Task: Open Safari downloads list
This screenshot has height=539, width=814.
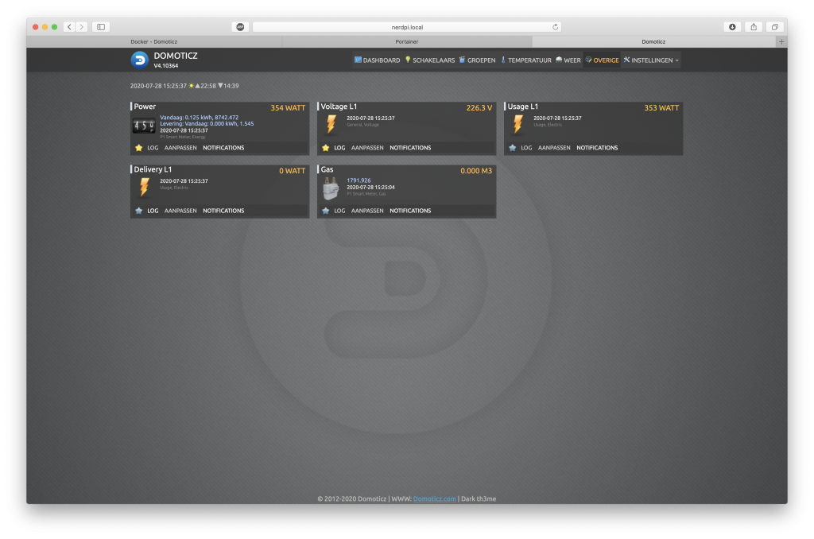Action: [732, 27]
